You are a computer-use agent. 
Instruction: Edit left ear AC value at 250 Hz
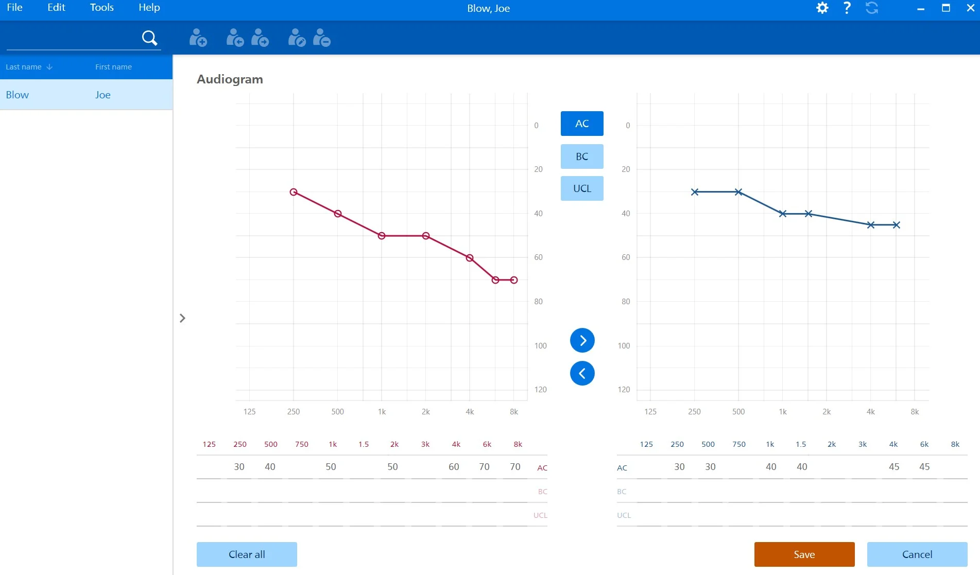pyautogui.click(x=679, y=467)
